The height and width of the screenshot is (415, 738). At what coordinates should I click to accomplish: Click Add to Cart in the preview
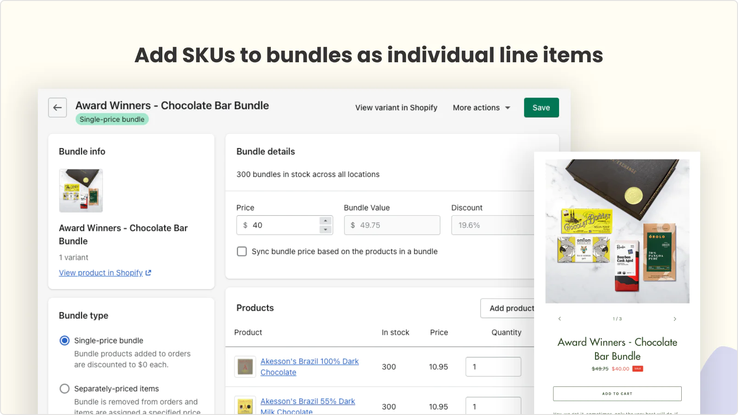617,394
